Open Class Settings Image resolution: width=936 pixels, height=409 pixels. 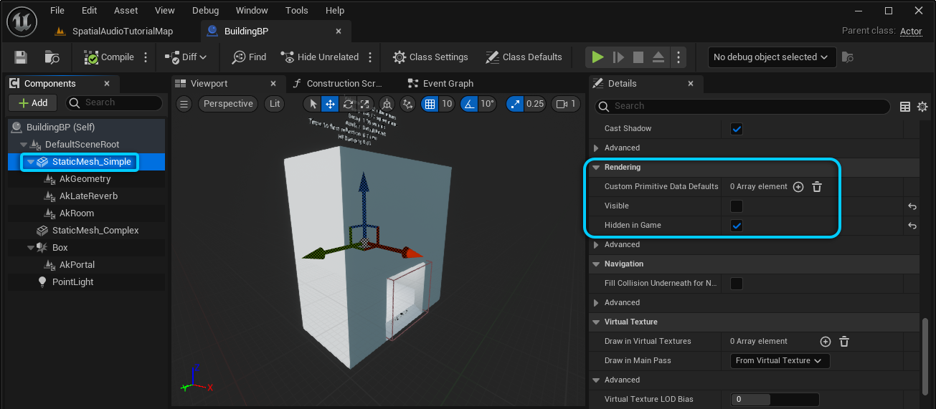click(430, 57)
